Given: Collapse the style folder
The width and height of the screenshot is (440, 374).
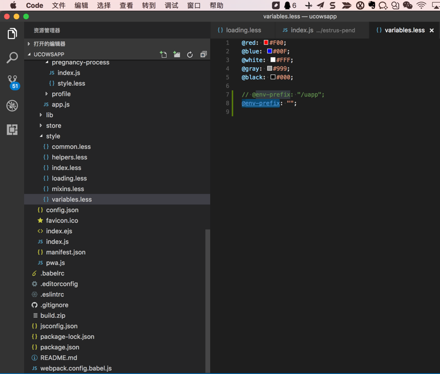Looking at the screenshot, I should click(x=53, y=136).
